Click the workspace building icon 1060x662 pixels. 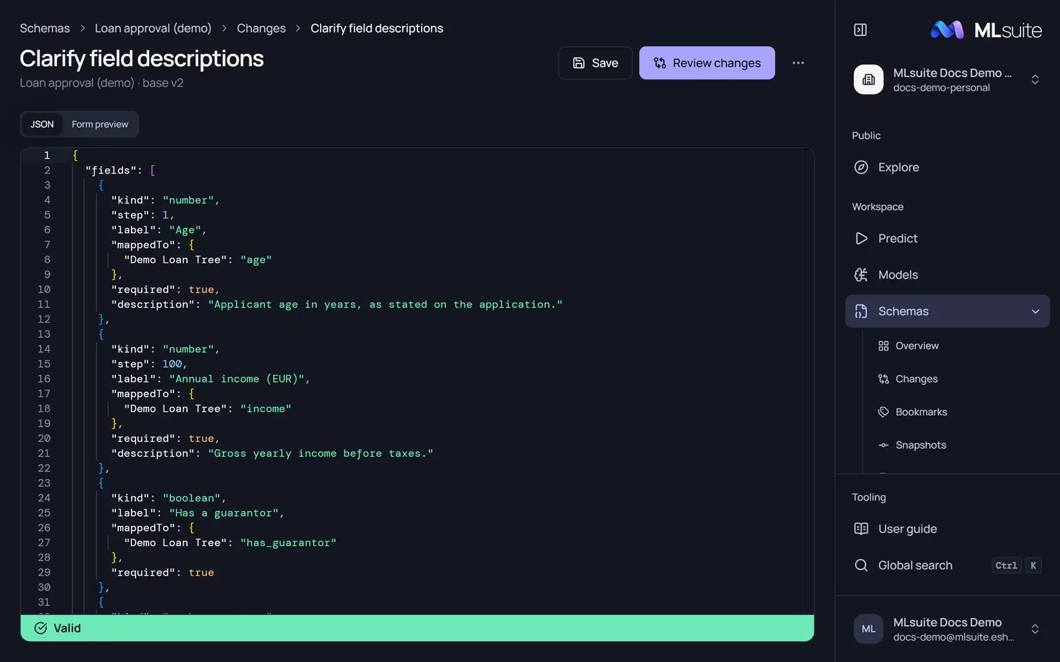868,79
